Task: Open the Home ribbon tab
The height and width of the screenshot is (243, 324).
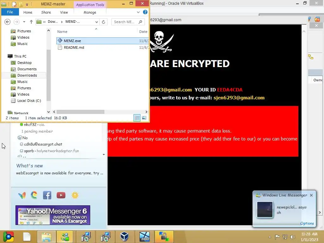Action: 28,12
